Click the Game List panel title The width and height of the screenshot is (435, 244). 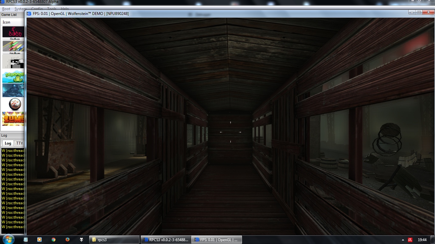click(9, 15)
